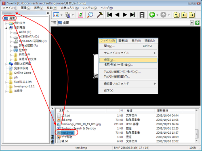
Task: Open the dropdown arrow beside the thumbnail view icon
Action: pyautogui.click(x=61, y=15)
